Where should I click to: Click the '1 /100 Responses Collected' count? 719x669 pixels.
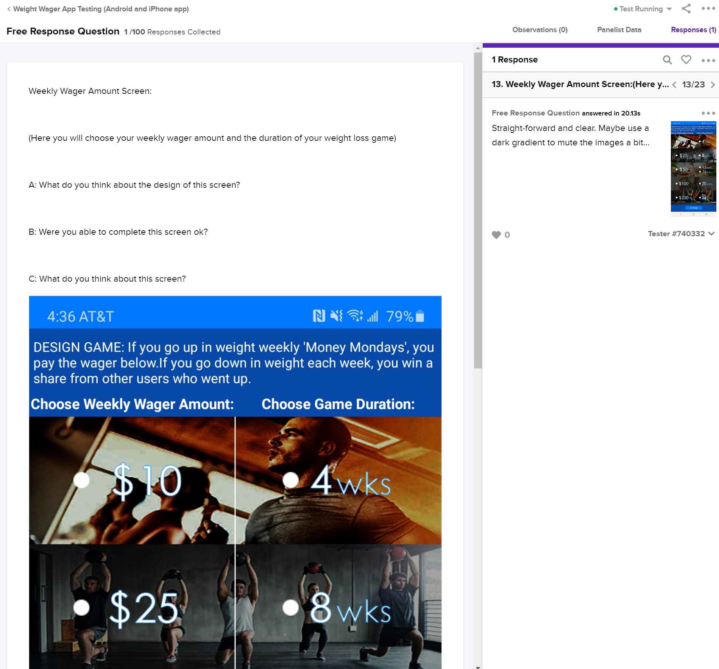coord(172,32)
